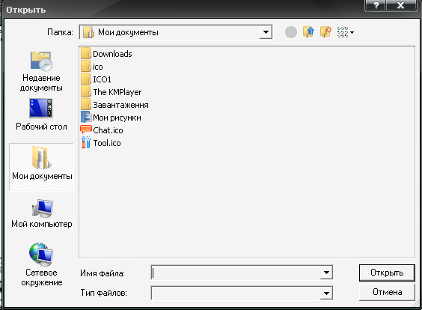Select the ICO1 folder icon
This screenshot has width=422, height=310.
click(86, 79)
